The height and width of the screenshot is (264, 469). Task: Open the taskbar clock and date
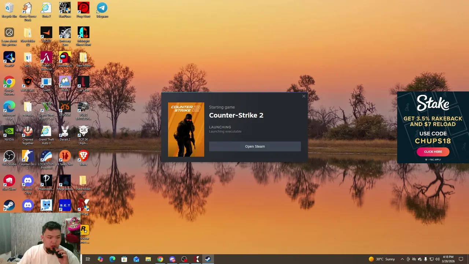click(448, 259)
